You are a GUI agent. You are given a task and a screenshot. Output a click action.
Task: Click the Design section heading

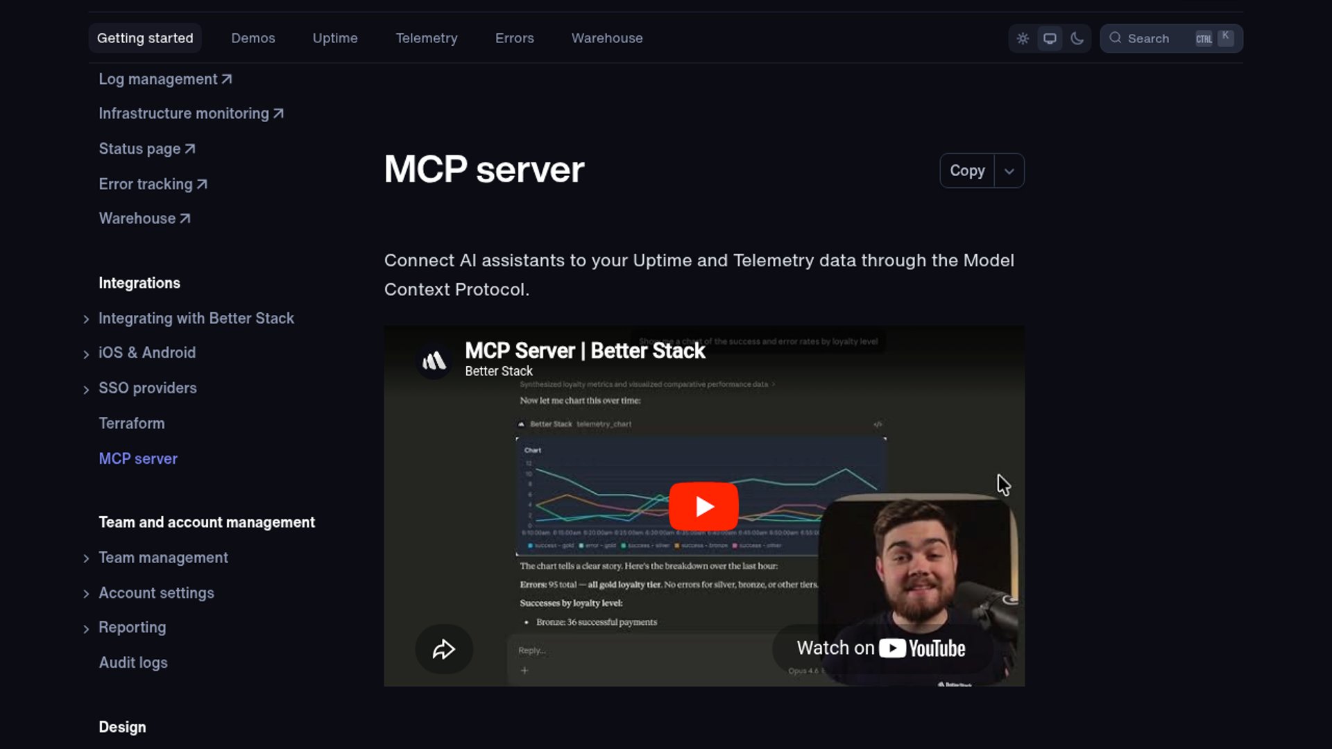[122, 727]
